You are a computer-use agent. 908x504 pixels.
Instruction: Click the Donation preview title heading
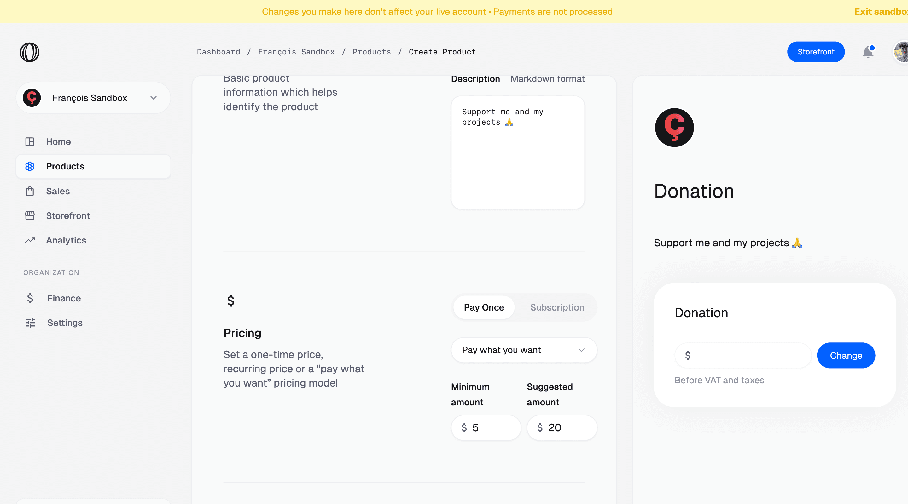click(694, 191)
